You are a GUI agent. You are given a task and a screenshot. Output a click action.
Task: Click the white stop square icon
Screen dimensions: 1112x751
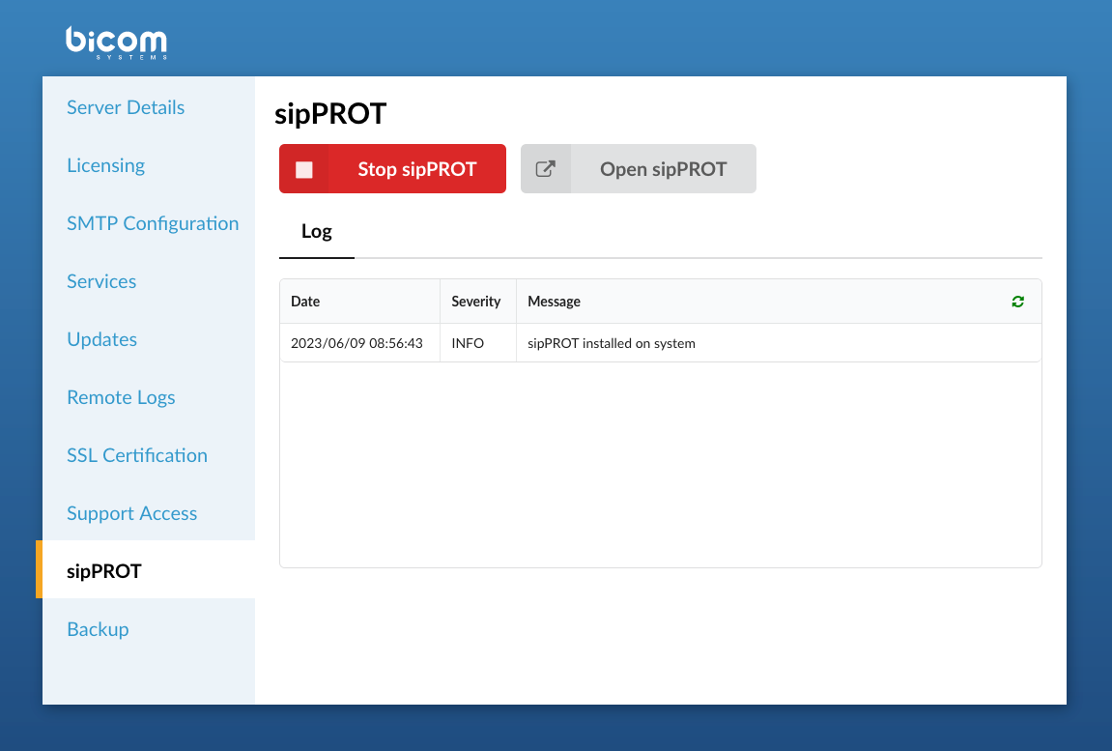[x=304, y=169]
